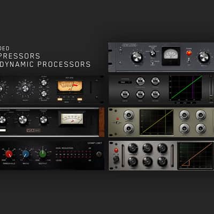Click the beige compressor's first knob right of graph, top row

(x=185, y=115)
